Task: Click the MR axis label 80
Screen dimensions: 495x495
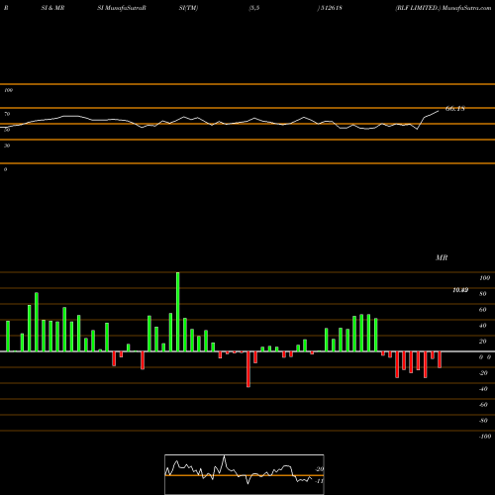Action: coord(483,294)
